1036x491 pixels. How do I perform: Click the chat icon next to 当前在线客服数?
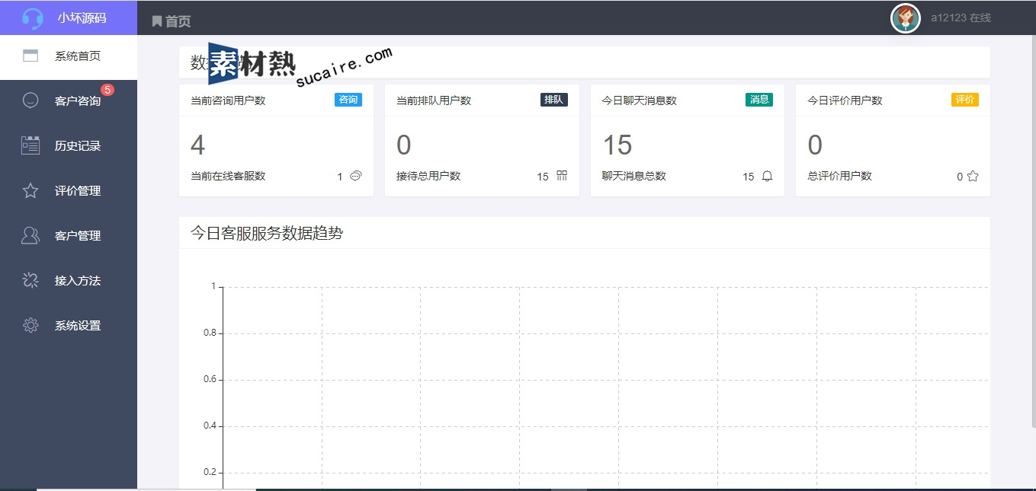[x=355, y=176]
